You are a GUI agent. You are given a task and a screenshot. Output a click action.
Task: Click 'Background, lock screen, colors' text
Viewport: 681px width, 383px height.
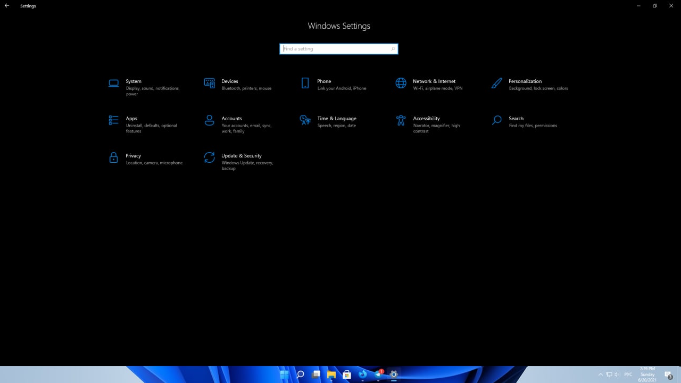click(x=538, y=88)
